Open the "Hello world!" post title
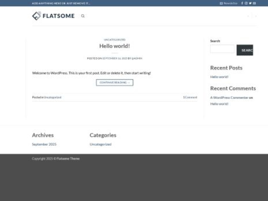This screenshot has height=201, width=268. [x=114, y=46]
